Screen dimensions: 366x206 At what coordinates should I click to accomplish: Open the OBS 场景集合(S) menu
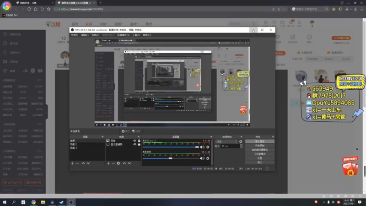[123, 35]
